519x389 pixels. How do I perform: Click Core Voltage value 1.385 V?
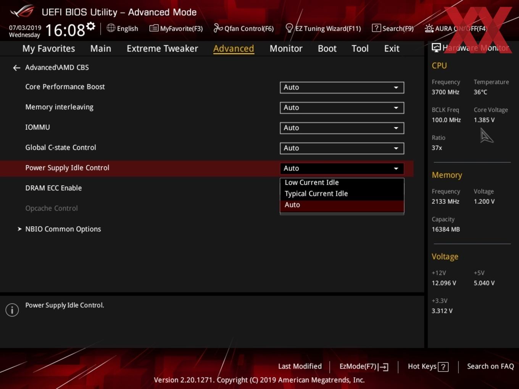click(x=484, y=120)
